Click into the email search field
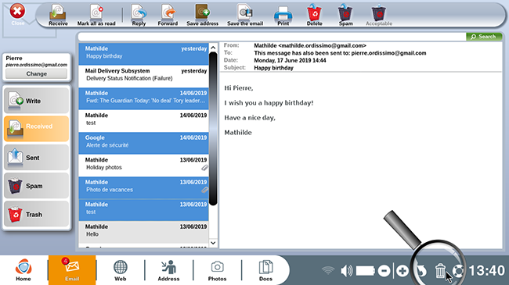This screenshot has height=285, width=509. 272,37
